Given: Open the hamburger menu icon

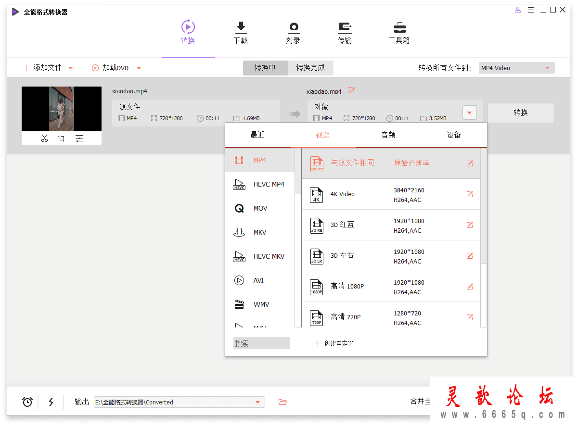Looking at the screenshot, I should click(x=531, y=10).
